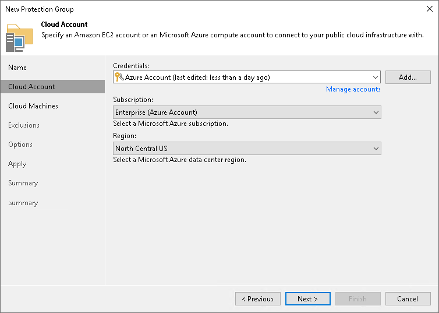This screenshot has width=439, height=313.
Task: Click the Add... credentials button
Action: [x=408, y=78]
